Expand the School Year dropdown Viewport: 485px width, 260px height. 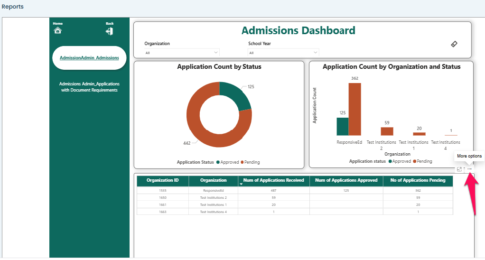click(283, 53)
